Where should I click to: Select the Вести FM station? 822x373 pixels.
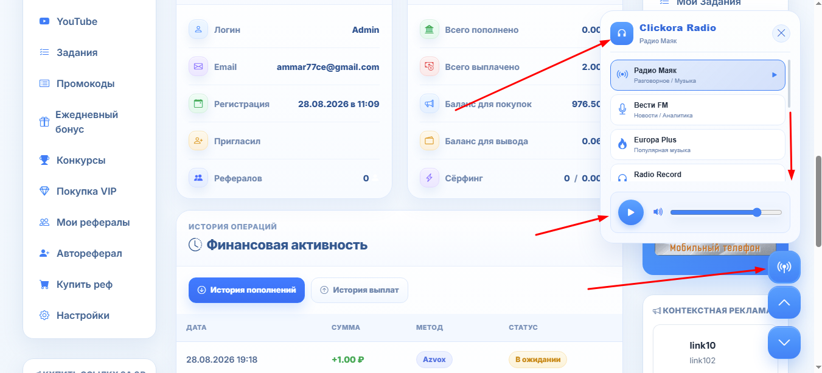(x=698, y=110)
